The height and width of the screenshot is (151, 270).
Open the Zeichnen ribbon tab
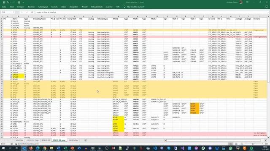tap(31, 7)
